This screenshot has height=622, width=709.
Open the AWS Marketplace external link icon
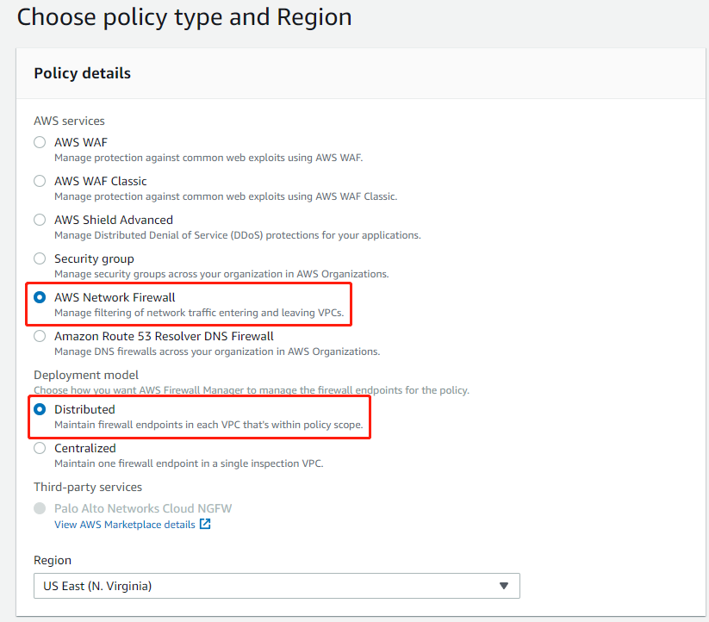click(x=204, y=524)
